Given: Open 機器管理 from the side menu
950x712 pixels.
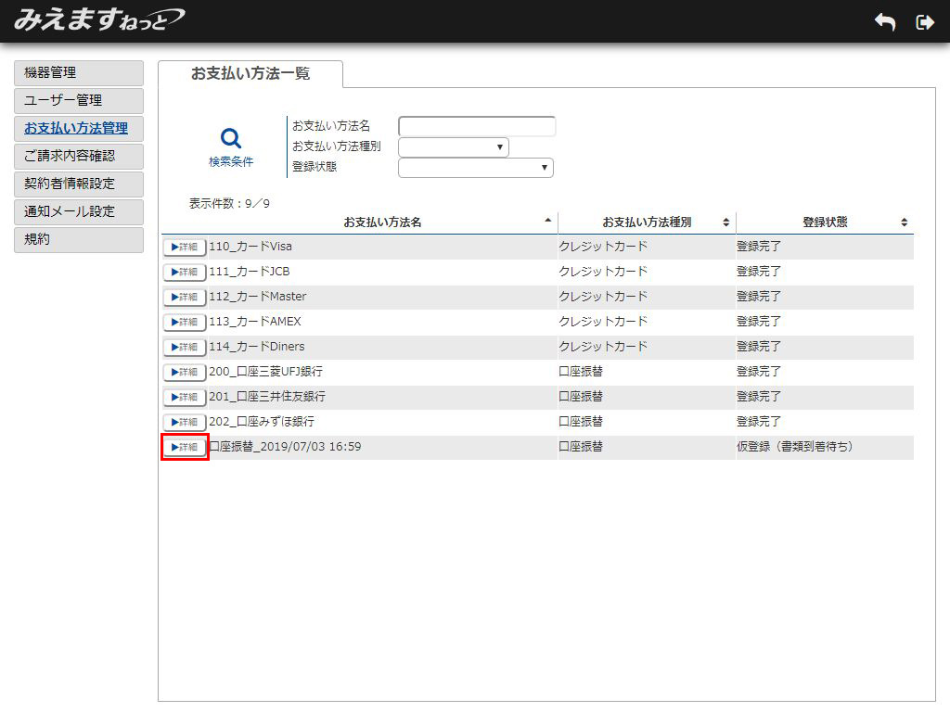Looking at the screenshot, I should 79,73.
